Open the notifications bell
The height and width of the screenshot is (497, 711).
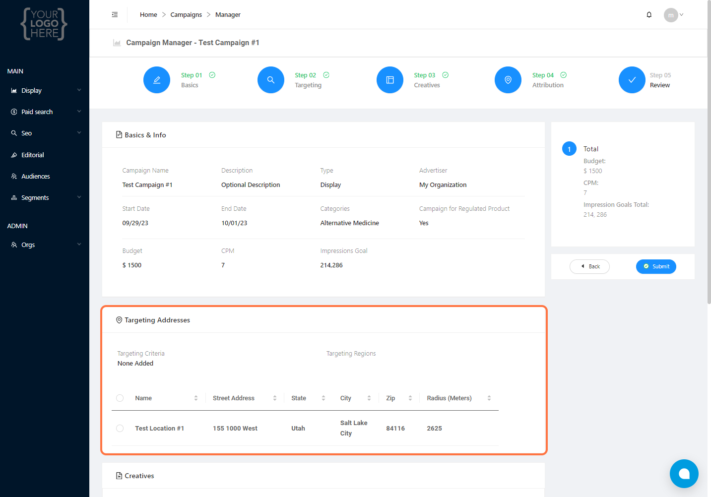649,15
